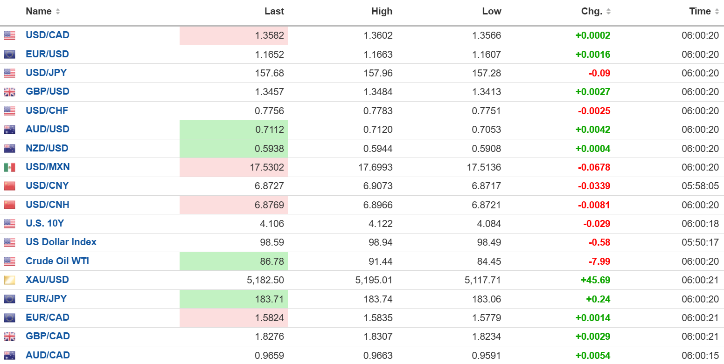Open the USD/CHF pair link
Viewport: 724px width, 364px height.
(x=47, y=110)
